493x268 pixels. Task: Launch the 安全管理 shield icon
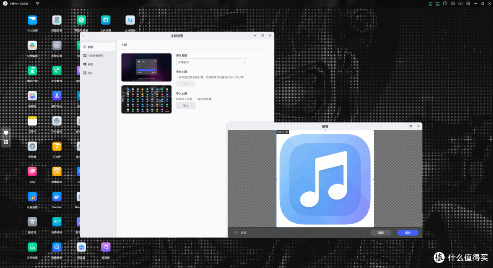[x=57, y=71]
